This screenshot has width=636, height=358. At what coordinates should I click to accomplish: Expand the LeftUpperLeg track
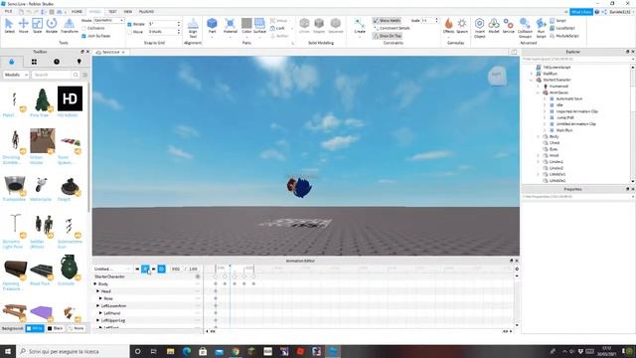pos(97,320)
